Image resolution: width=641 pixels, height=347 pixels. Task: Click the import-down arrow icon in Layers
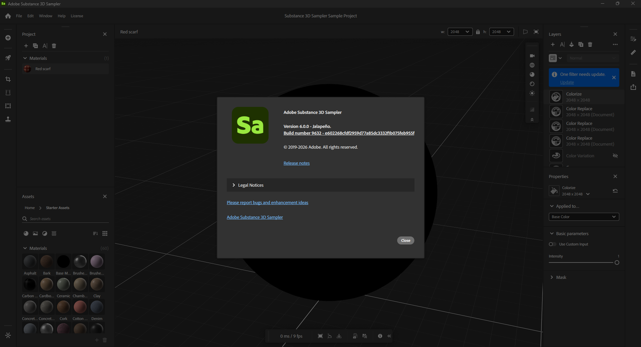(x=572, y=44)
